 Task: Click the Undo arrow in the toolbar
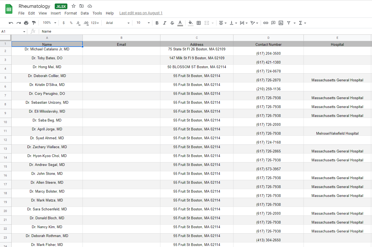click(11, 23)
